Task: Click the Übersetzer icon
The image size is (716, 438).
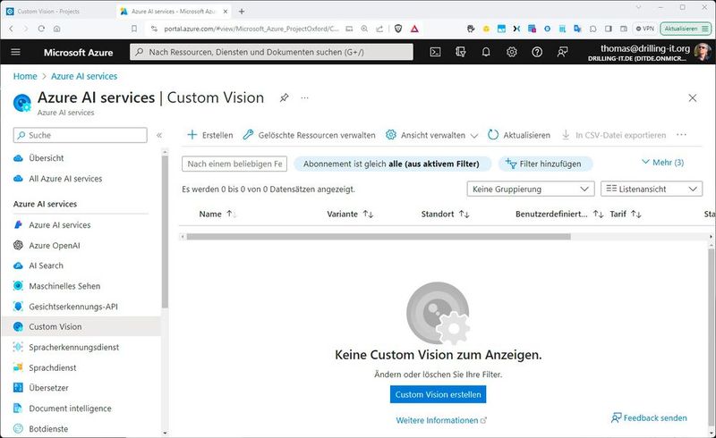Action: click(18, 388)
